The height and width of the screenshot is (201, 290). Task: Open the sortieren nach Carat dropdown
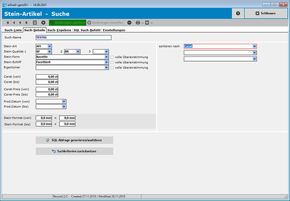click(x=254, y=46)
